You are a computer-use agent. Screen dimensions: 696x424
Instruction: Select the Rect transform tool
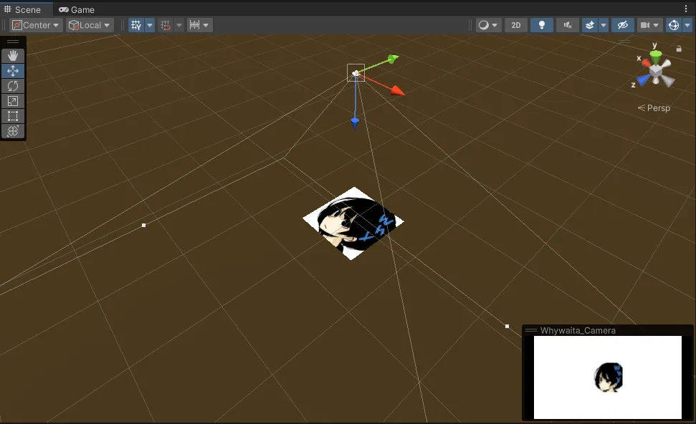click(13, 116)
